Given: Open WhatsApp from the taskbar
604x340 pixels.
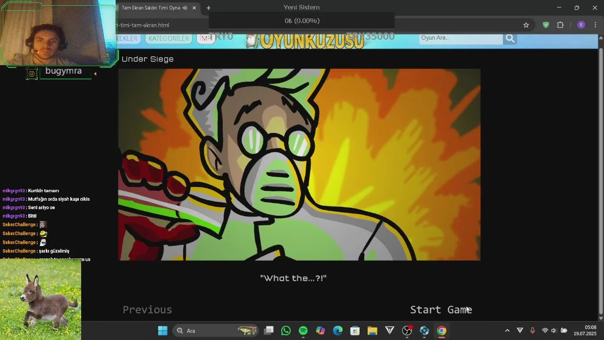Looking at the screenshot, I should coord(286,331).
